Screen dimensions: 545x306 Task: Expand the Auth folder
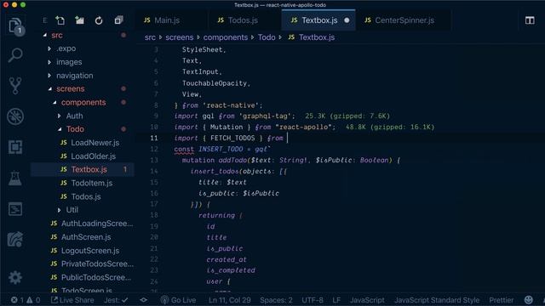click(x=74, y=116)
